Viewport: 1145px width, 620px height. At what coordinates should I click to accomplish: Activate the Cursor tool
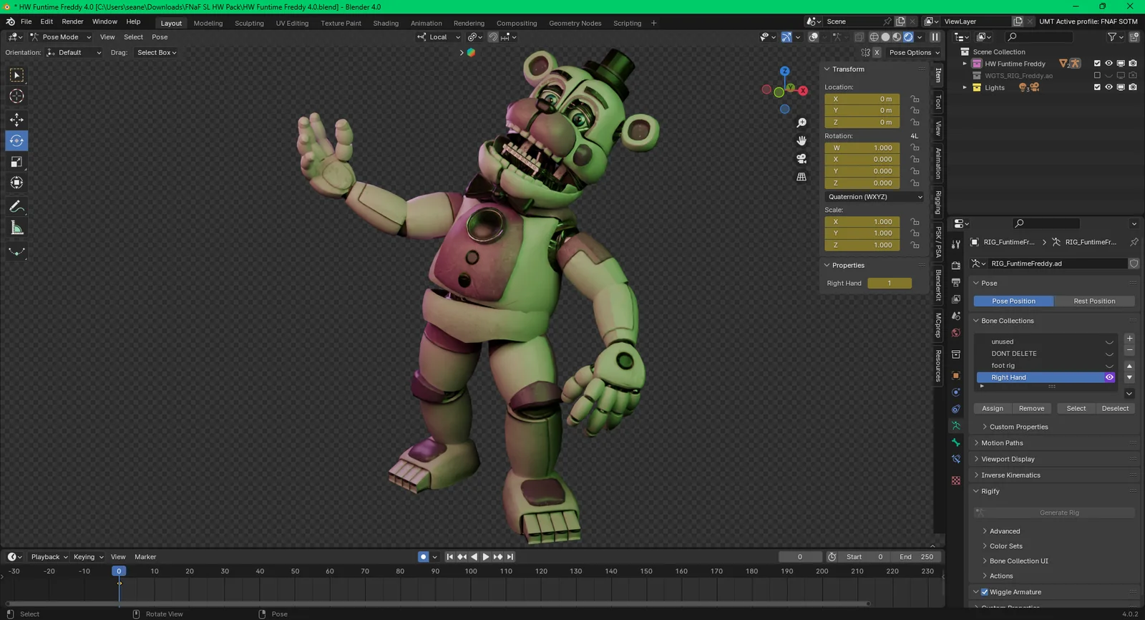[x=16, y=96]
